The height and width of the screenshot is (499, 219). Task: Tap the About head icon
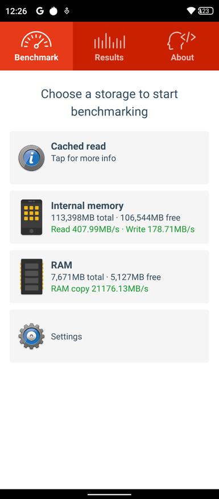click(181, 41)
